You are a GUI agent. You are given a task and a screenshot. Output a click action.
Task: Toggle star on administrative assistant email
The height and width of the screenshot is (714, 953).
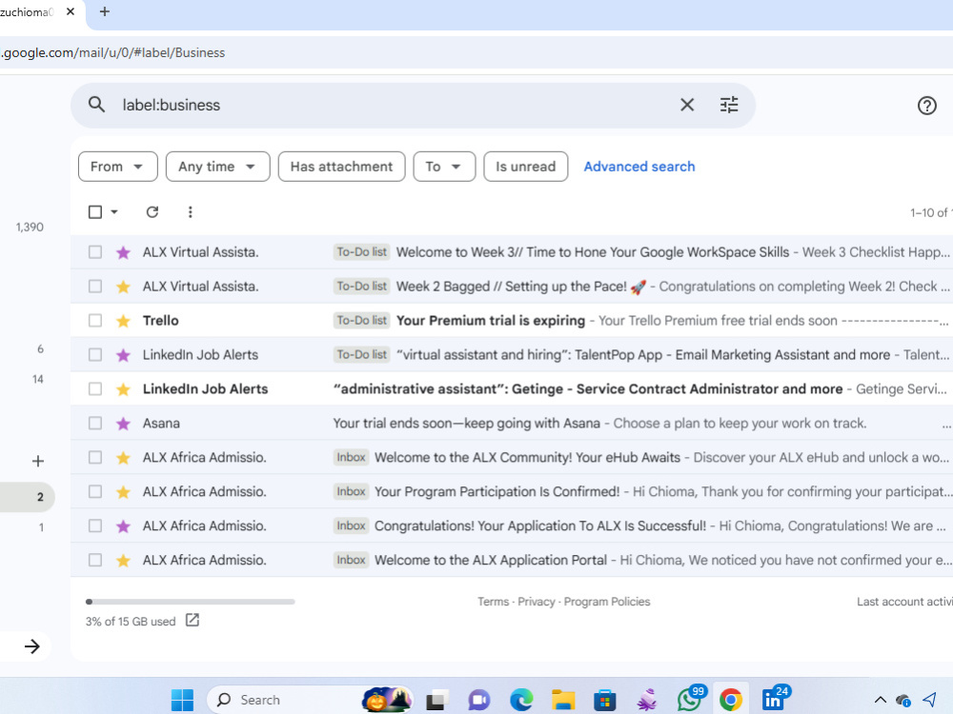123,389
